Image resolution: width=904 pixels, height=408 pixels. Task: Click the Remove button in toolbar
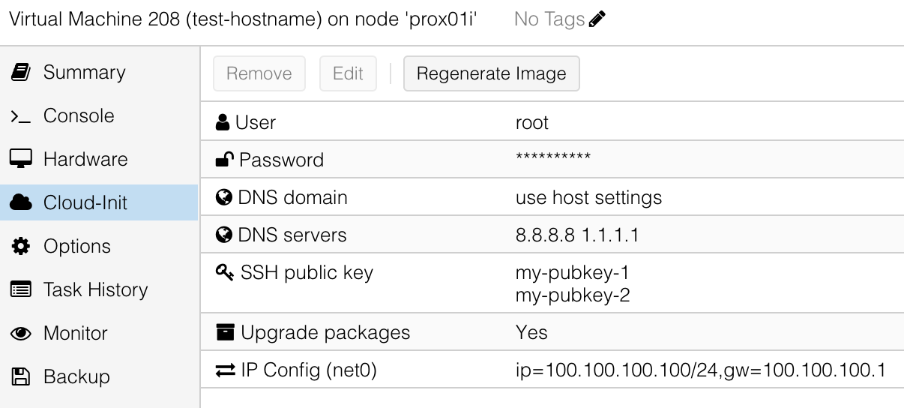pos(259,73)
